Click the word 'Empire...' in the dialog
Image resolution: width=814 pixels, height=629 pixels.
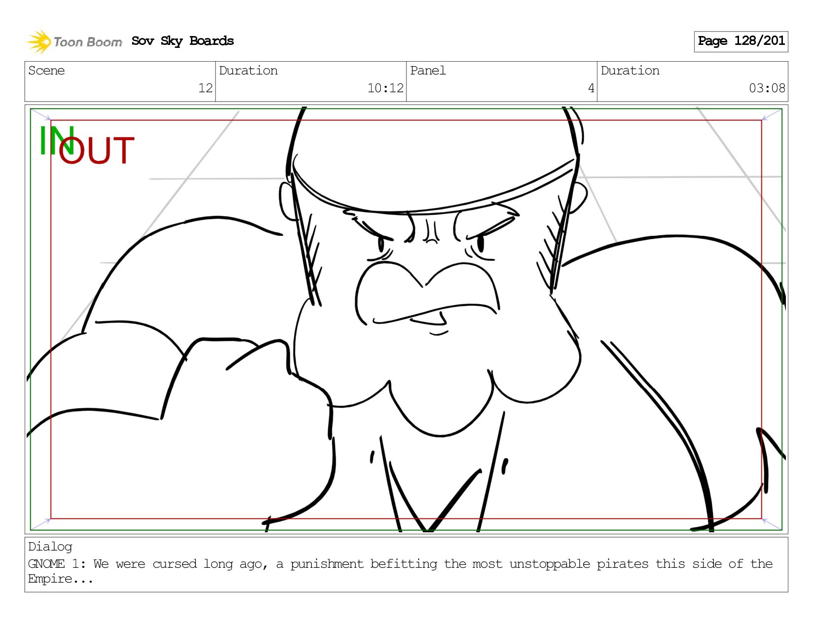click(60, 579)
